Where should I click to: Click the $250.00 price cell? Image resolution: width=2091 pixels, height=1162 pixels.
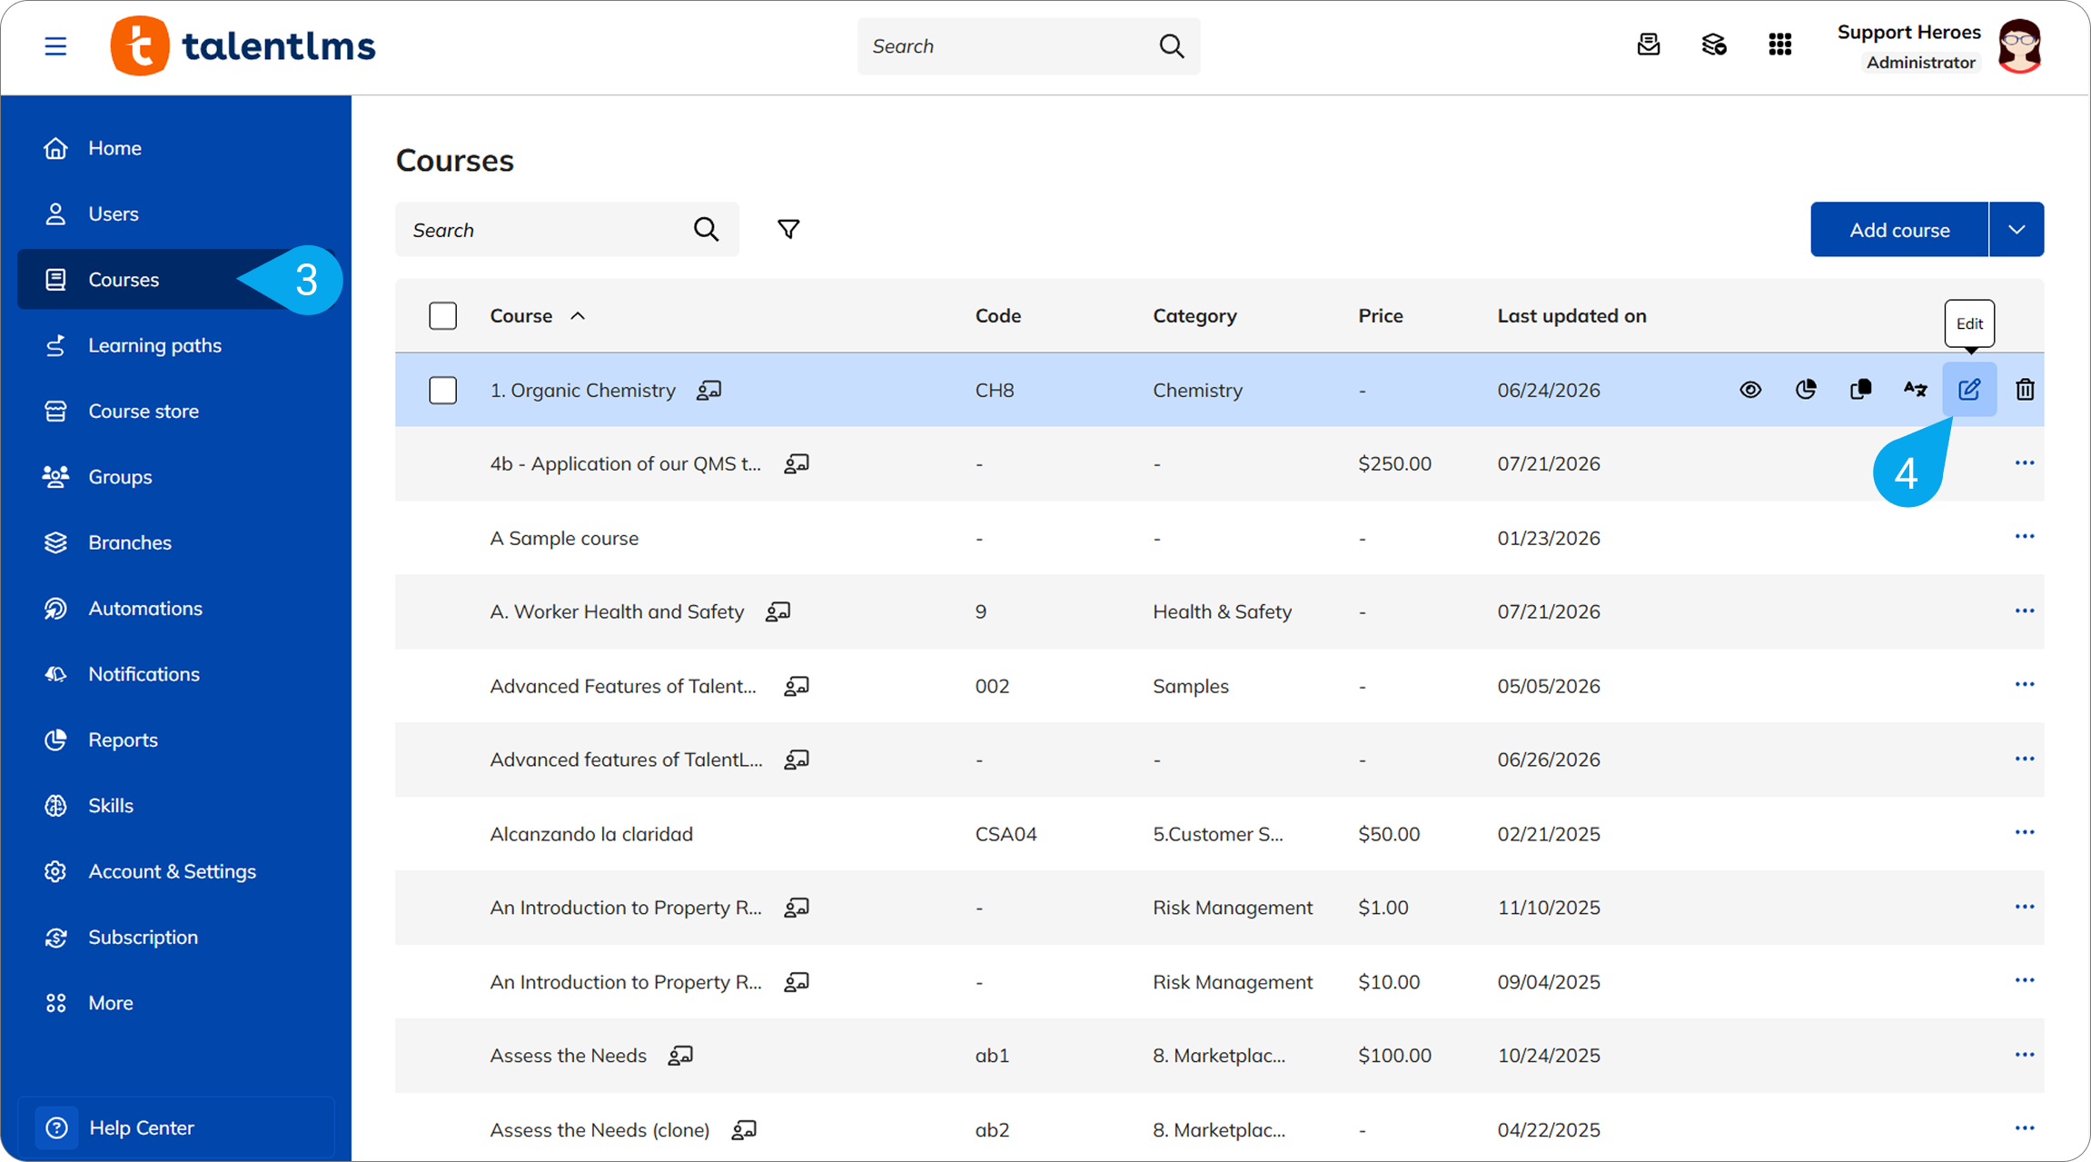(1394, 464)
